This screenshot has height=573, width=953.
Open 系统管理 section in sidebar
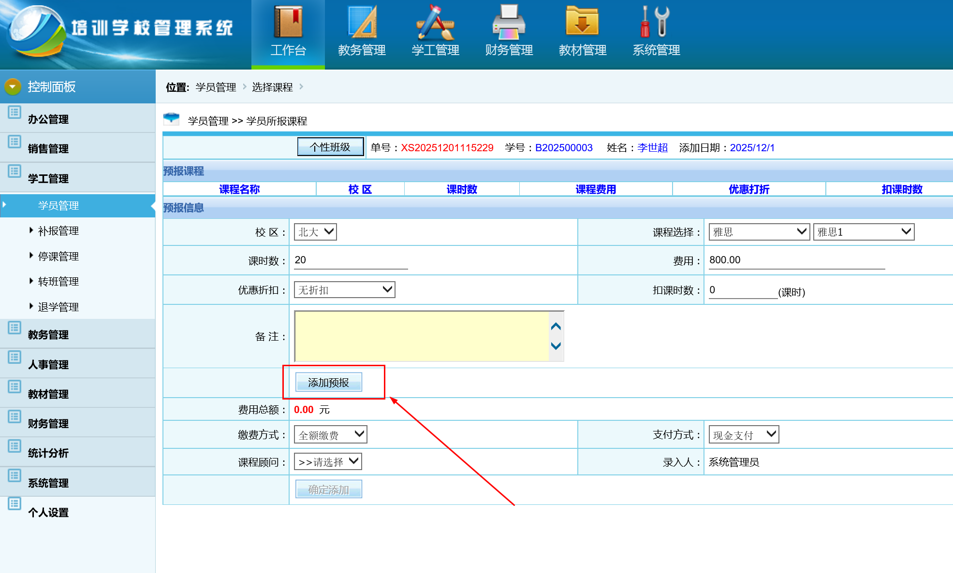pos(77,482)
